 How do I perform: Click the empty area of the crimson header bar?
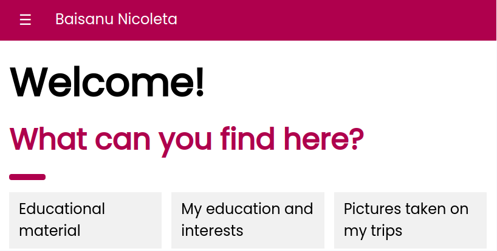point(336,20)
